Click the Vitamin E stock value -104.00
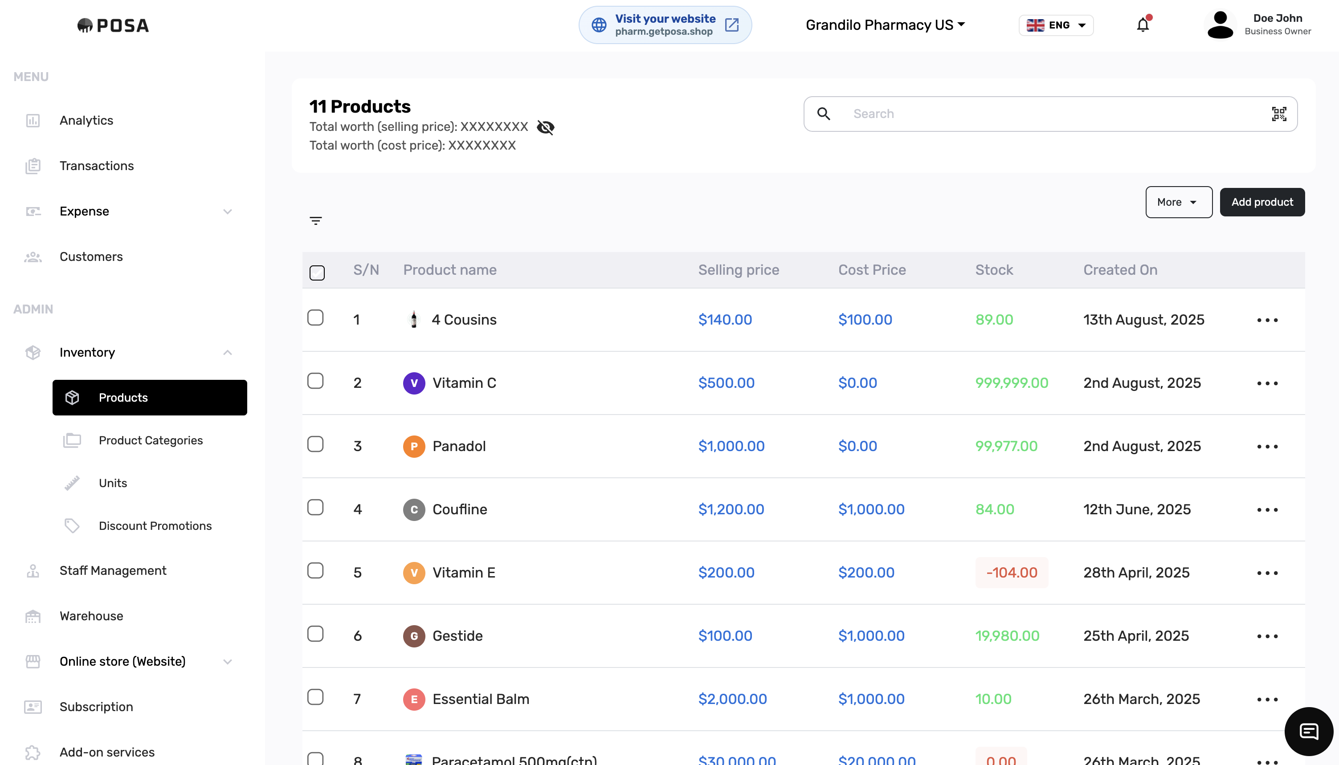 [x=1012, y=573]
